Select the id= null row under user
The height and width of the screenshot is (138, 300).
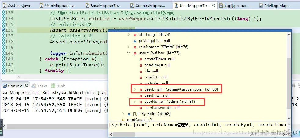coord(151,71)
